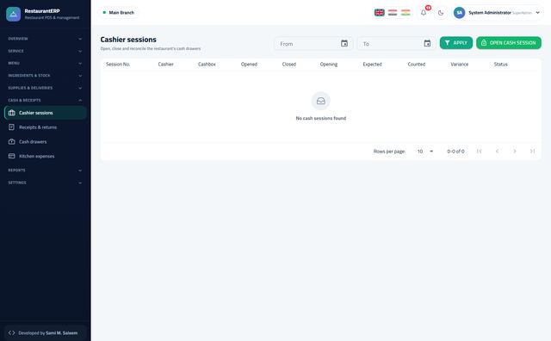Switch the Main Branch selector

click(119, 13)
